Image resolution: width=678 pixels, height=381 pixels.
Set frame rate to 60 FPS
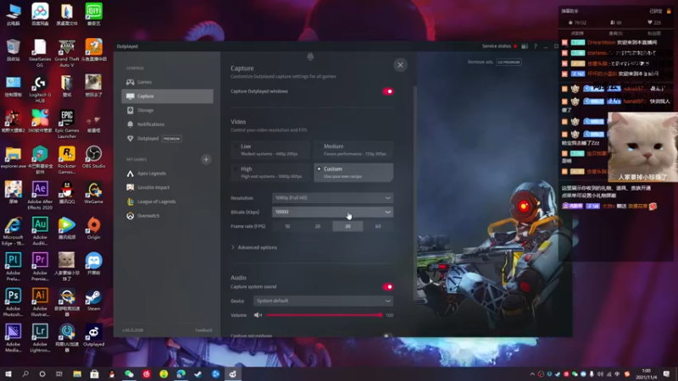[378, 226]
